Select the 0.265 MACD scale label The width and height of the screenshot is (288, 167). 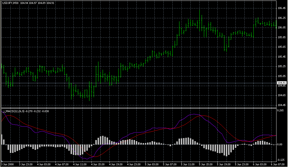[x=280, y=110]
